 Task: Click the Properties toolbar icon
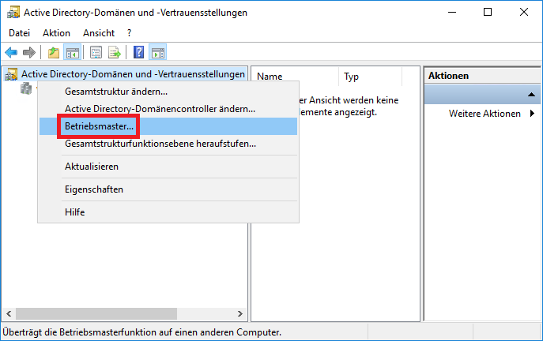point(96,52)
